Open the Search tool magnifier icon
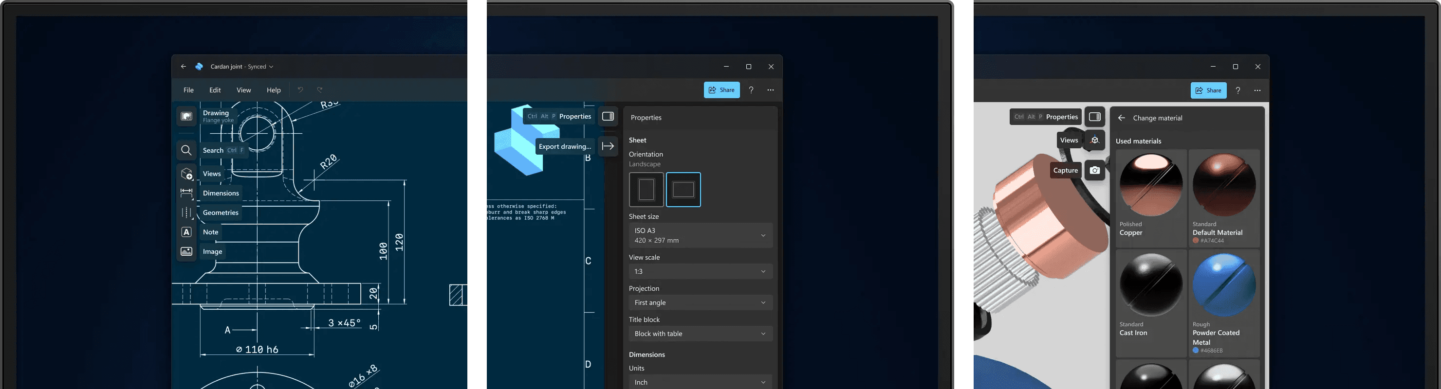Viewport: 1441px width, 389px height. pos(186,150)
